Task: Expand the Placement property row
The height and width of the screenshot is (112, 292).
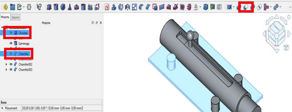Action: [2, 108]
